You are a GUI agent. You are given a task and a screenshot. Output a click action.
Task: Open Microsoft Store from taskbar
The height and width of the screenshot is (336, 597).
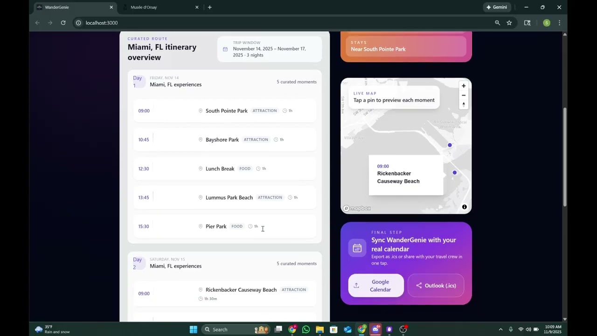[x=333, y=329]
